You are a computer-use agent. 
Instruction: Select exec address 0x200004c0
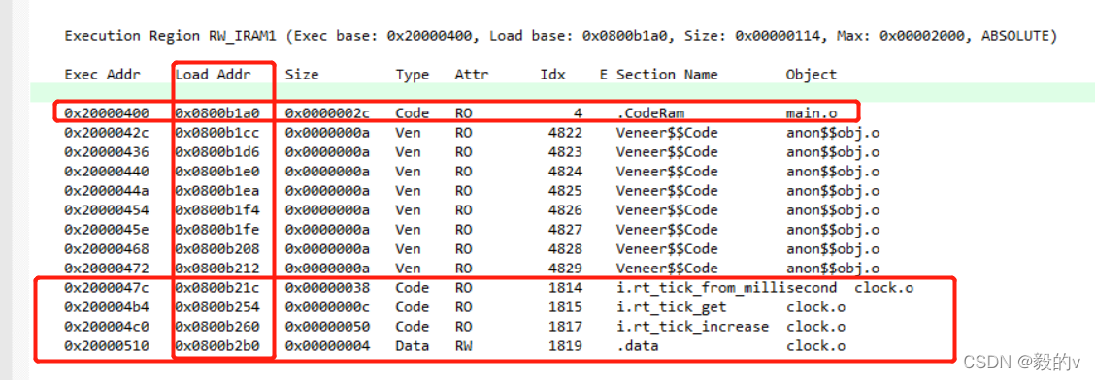point(108,327)
